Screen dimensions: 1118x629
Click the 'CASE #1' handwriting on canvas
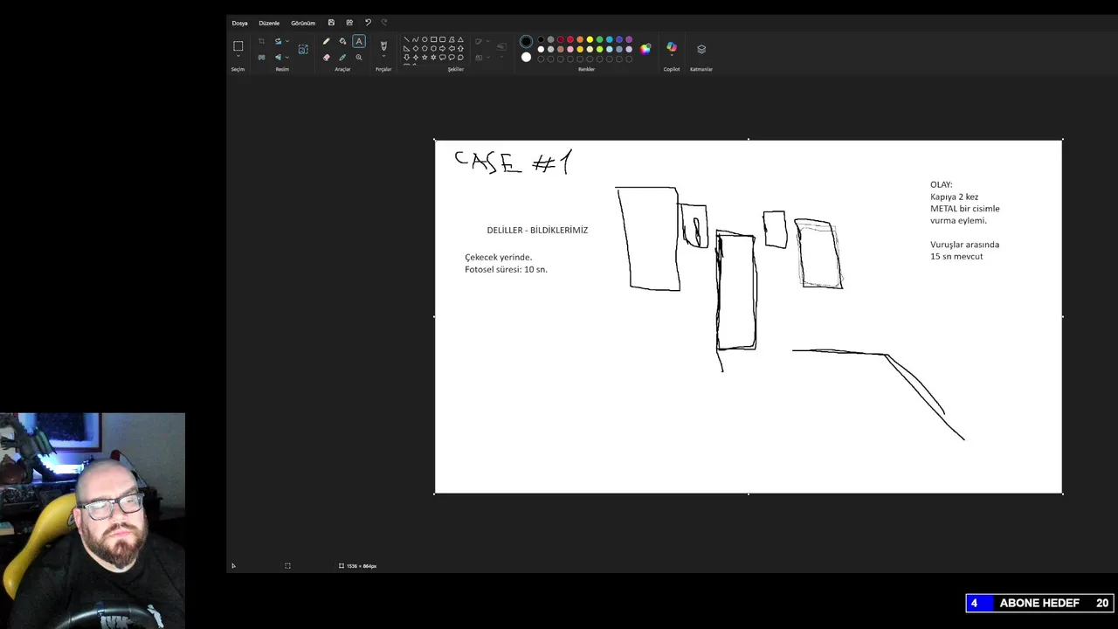[x=513, y=162]
